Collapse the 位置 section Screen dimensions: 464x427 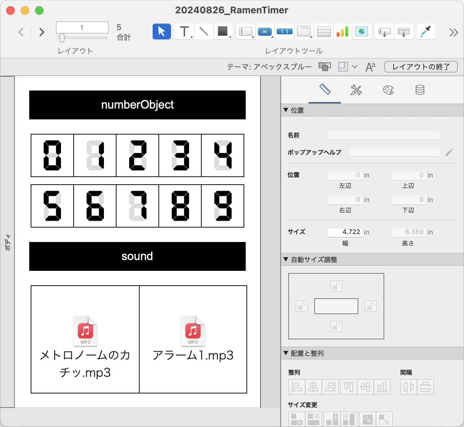[286, 110]
